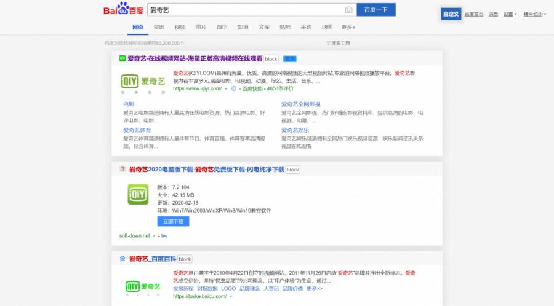Screen dimensions: 554x306
Task: Open the 爱奇艺-在线视频网站 result title
Action: pos(195,58)
